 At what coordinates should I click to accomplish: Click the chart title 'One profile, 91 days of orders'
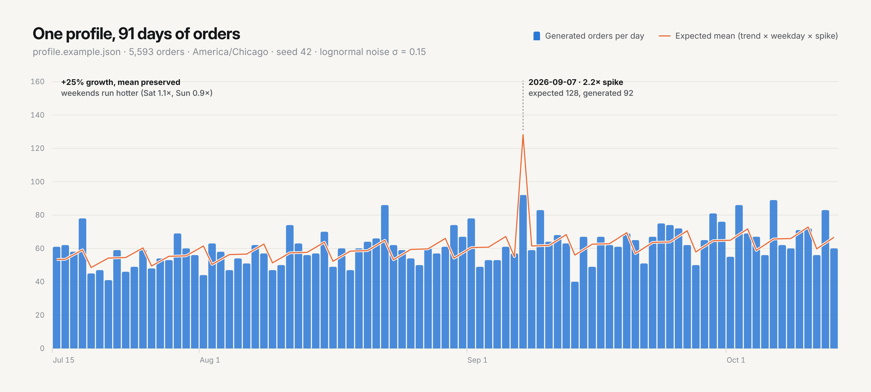coord(136,34)
